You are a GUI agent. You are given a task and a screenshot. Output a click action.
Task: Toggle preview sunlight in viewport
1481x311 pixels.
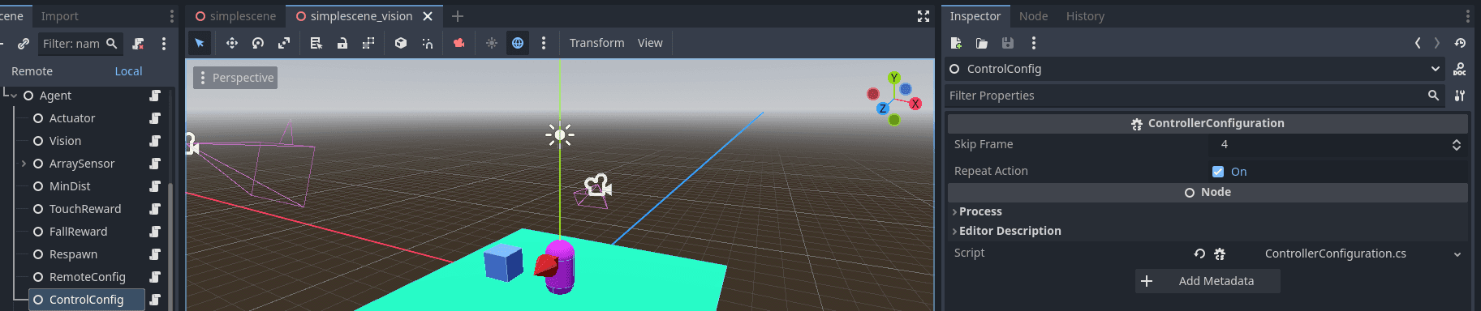(x=492, y=43)
